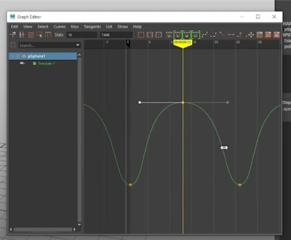Screen dimensions: 291x240
Task: Click the Stats frame field showing 13
Action: tap(82, 35)
